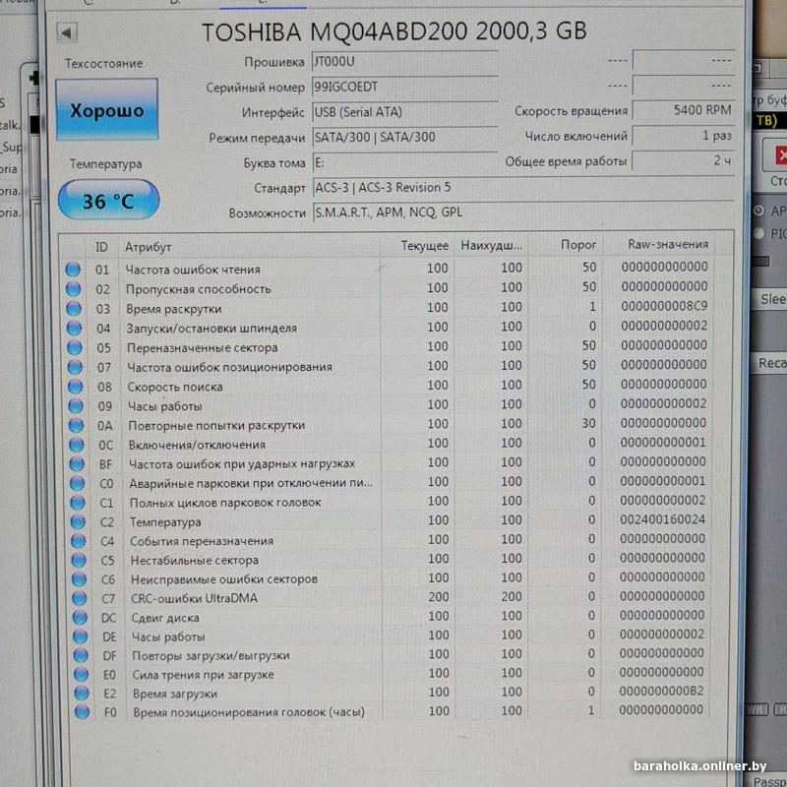Image resolution: width=787 pixels, height=787 pixels.
Task: Click the Возможности field S.M.A.R.T., APM
Action: (523, 212)
